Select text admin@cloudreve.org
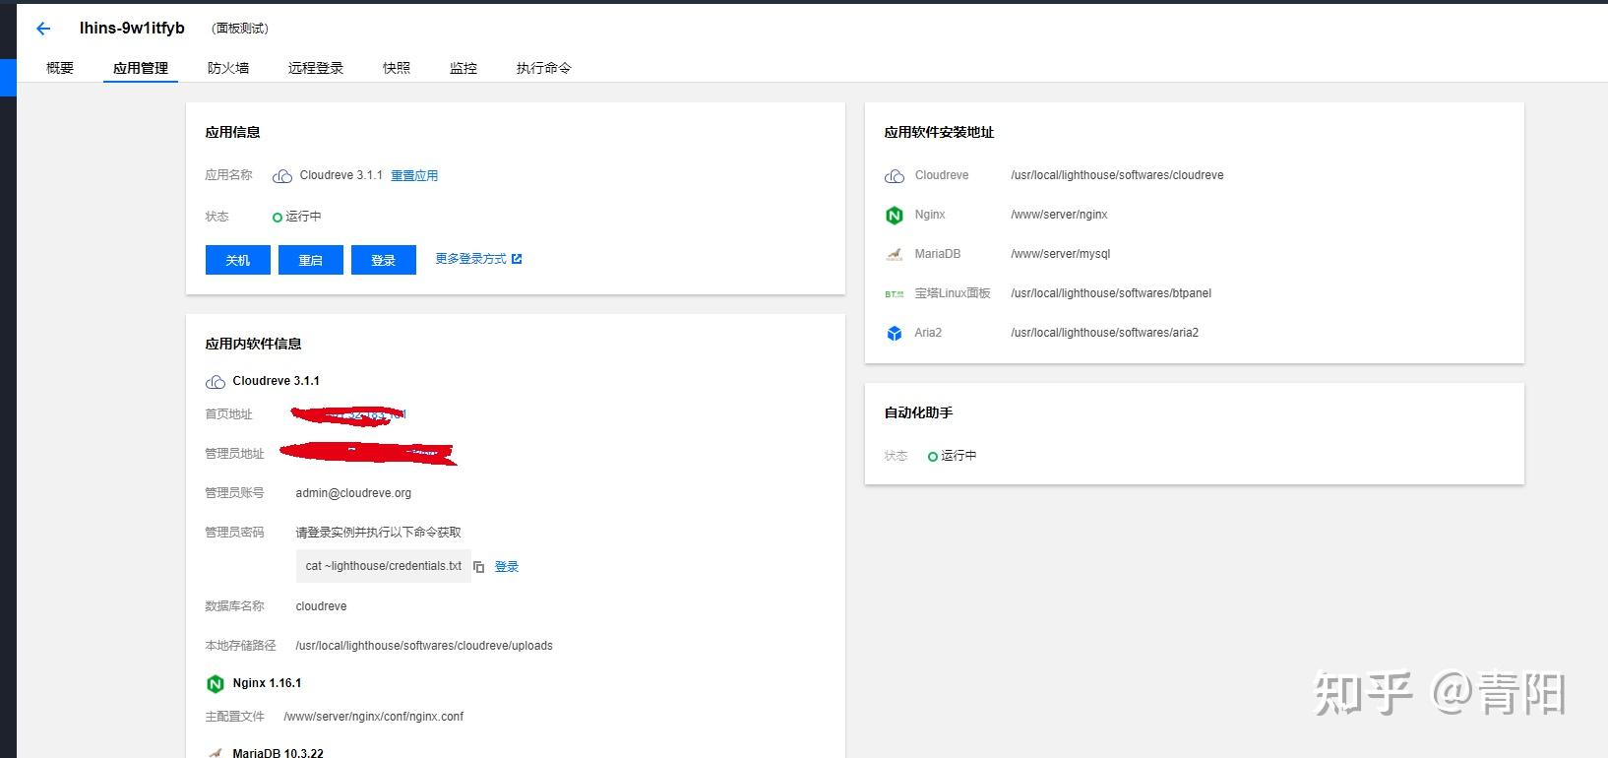 [x=353, y=493]
